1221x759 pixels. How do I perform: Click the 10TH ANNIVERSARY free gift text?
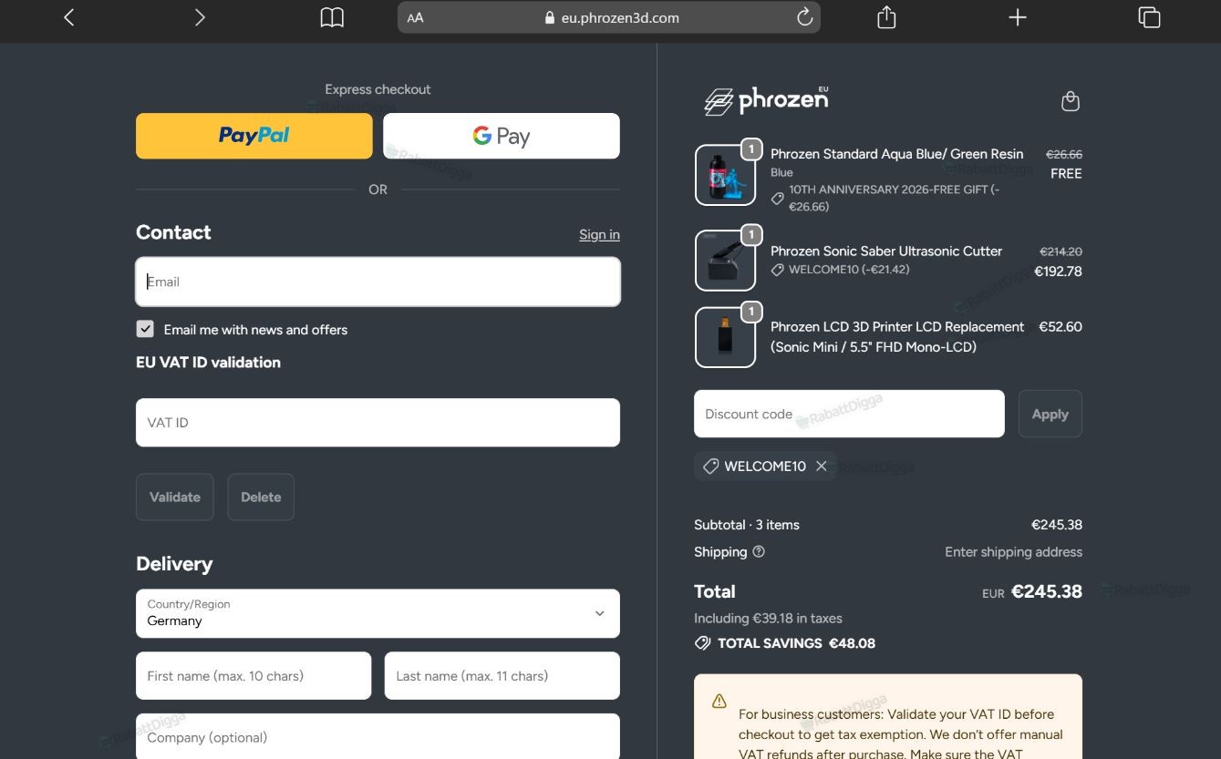(x=894, y=198)
